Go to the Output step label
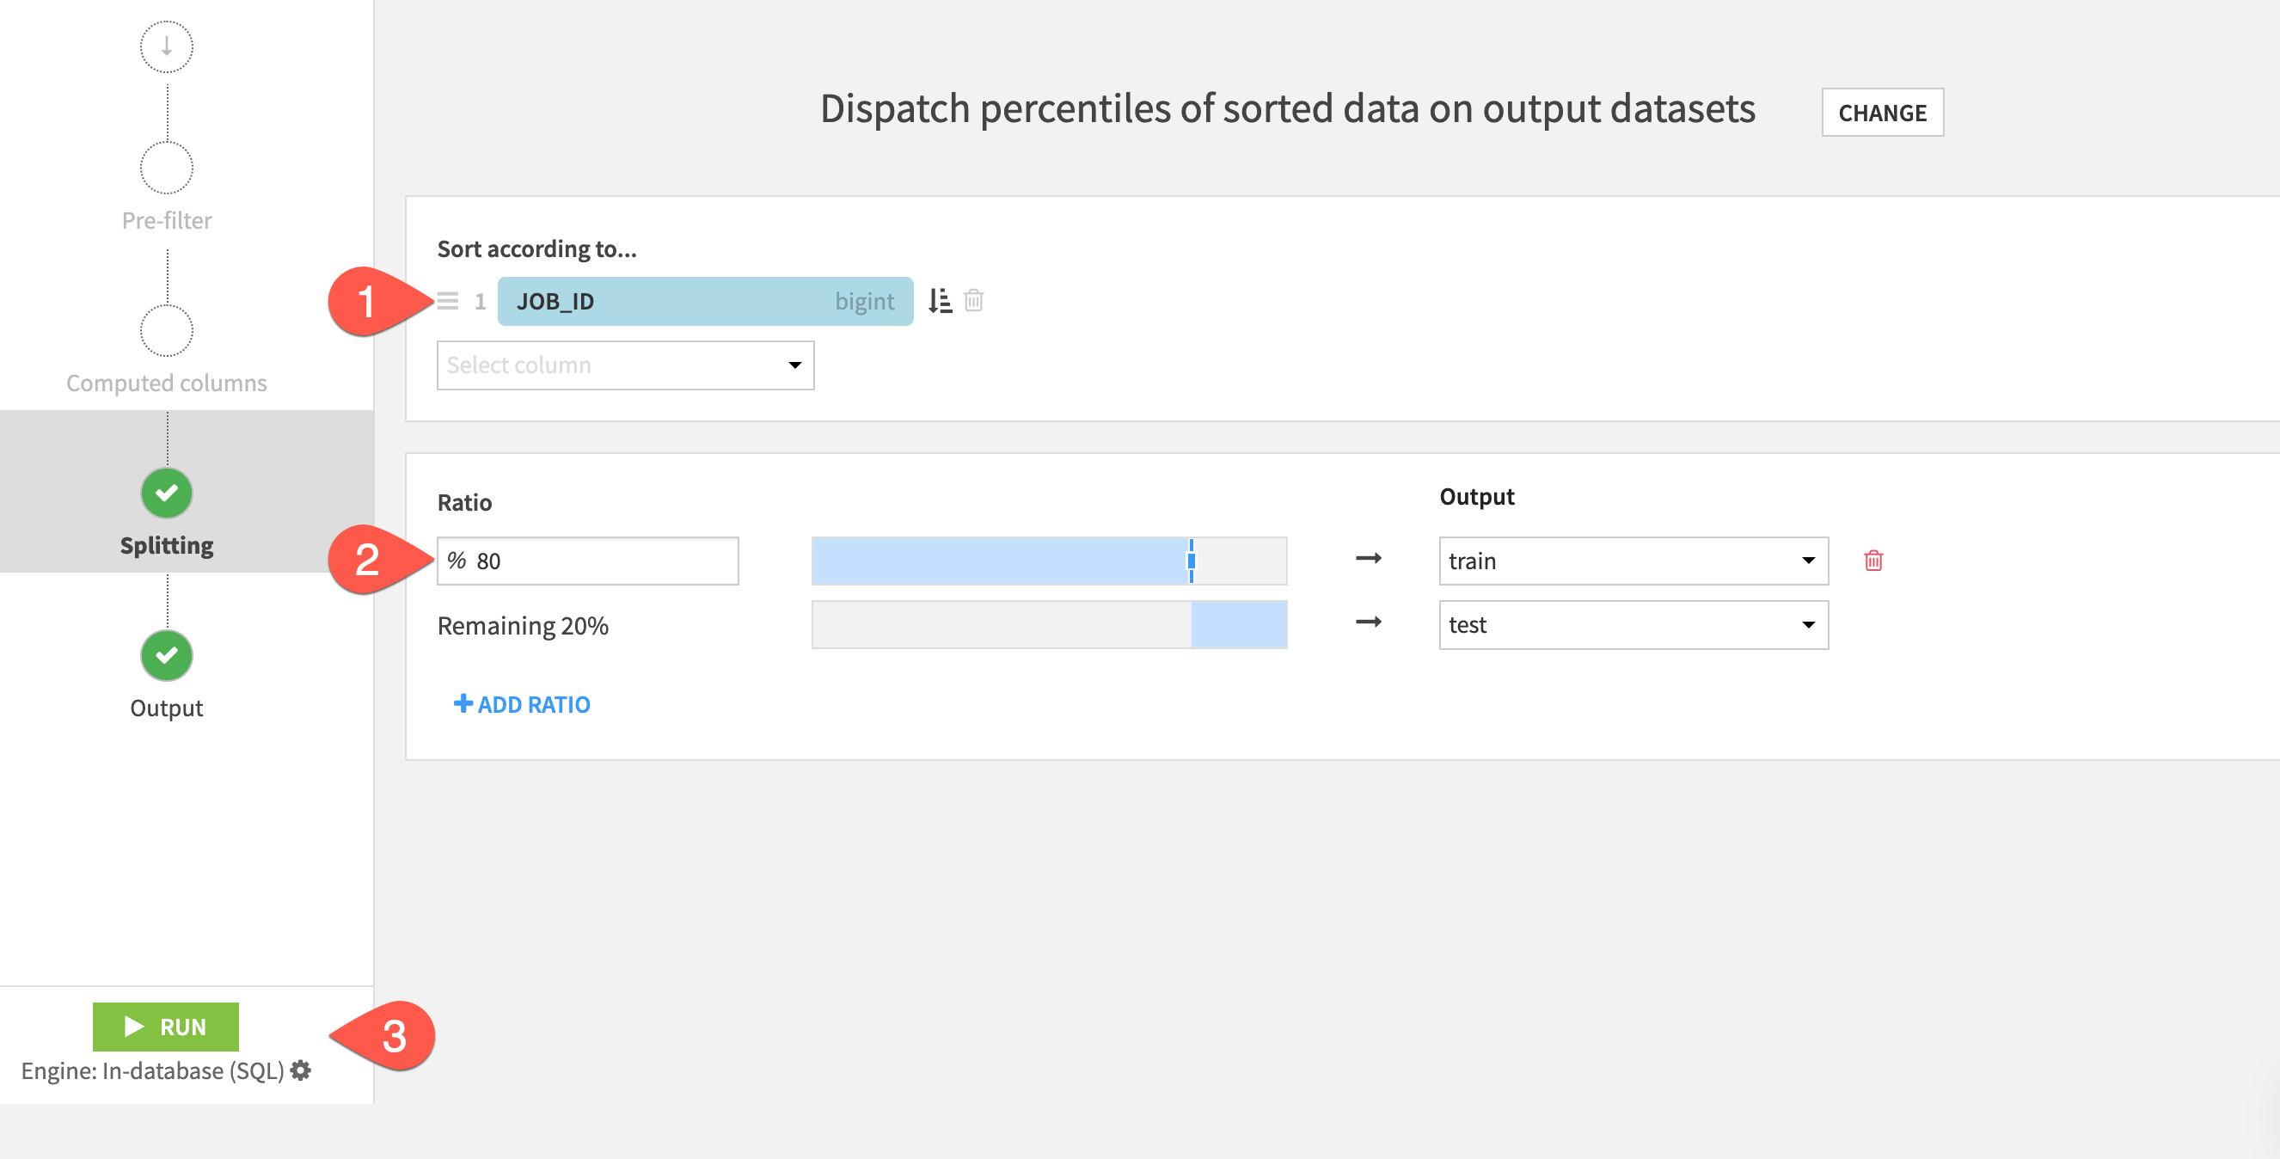This screenshot has height=1159, width=2280. click(x=167, y=708)
